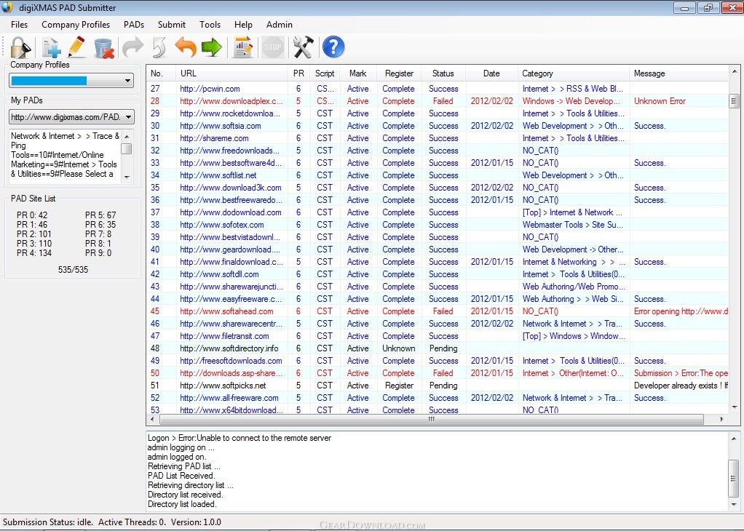
Task: Click 'Developer already exists' message in row 51
Action: pyautogui.click(x=681, y=386)
